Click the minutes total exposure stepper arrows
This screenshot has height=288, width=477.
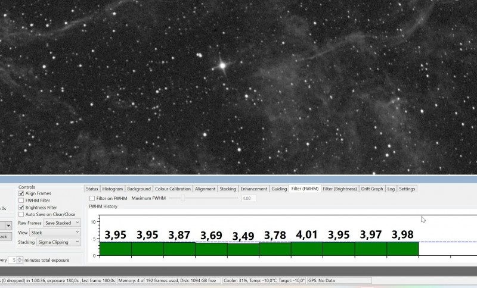point(20,260)
